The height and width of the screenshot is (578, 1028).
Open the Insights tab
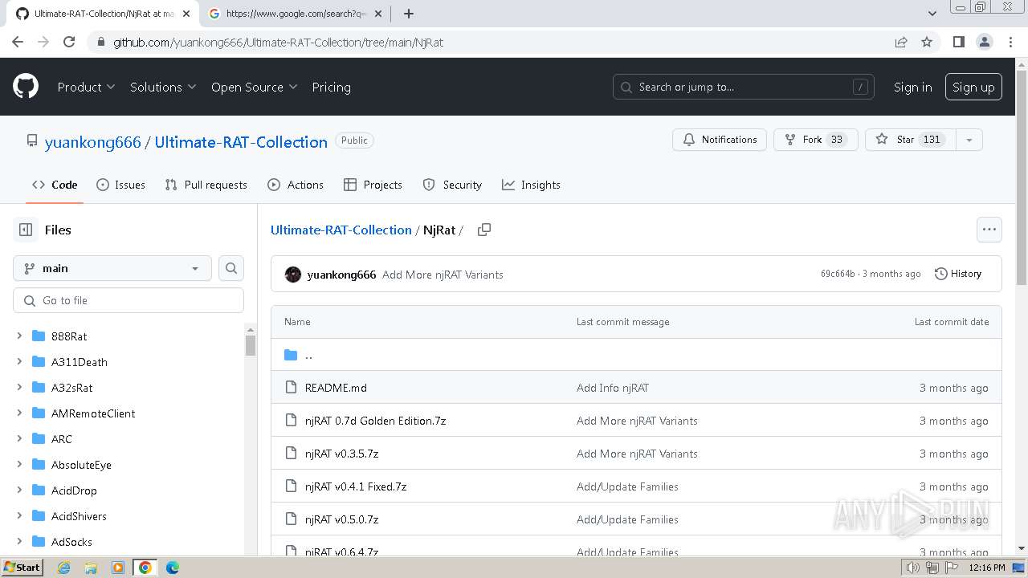[x=531, y=185]
